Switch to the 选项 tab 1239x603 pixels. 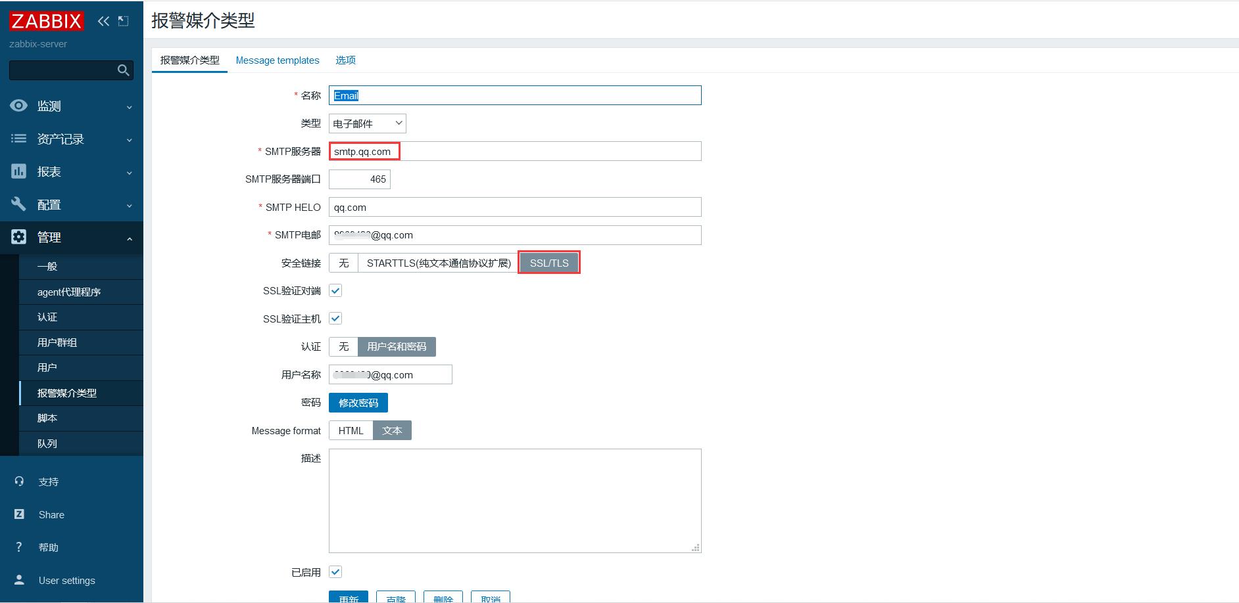(x=345, y=60)
